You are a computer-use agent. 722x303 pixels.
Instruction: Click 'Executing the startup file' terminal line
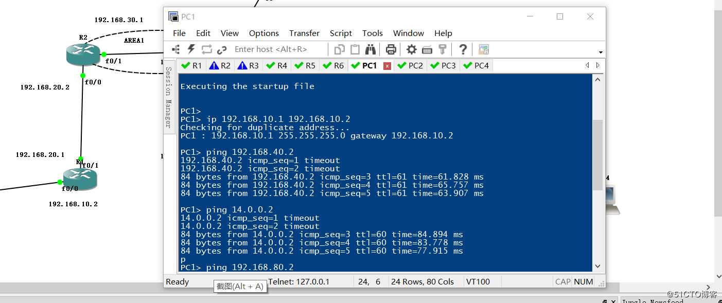[x=247, y=86]
